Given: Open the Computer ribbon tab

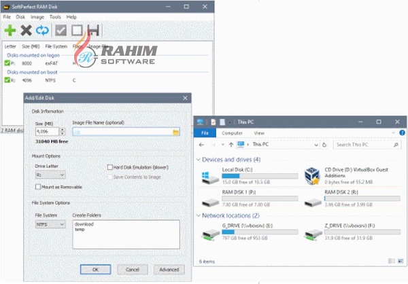Looking at the screenshot, I should pos(232,133).
